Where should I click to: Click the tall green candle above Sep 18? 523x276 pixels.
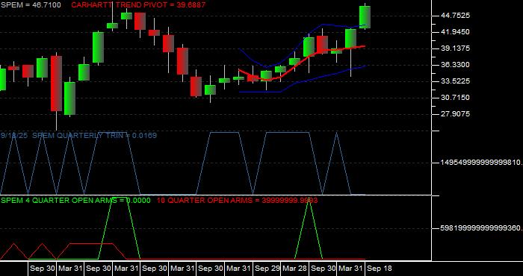(x=365, y=17)
